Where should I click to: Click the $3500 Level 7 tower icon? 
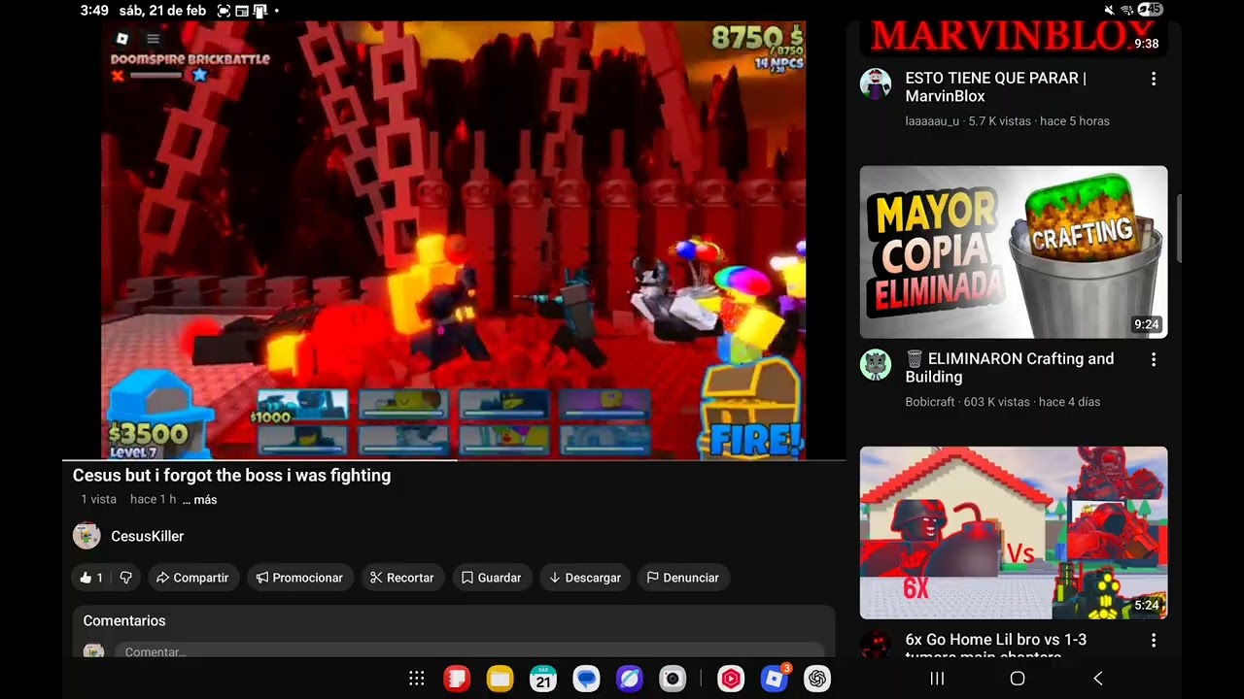[x=158, y=415]
